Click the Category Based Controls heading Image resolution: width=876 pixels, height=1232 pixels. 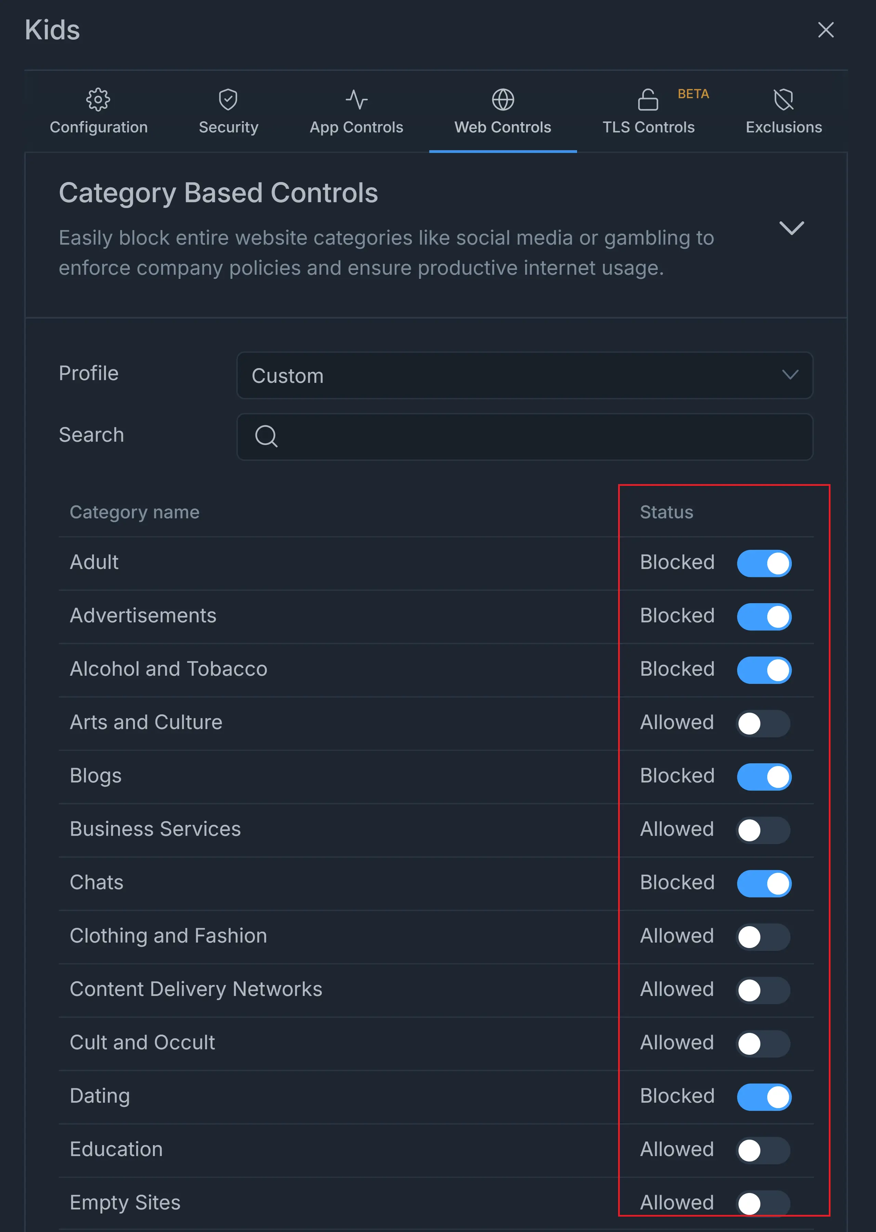pyautogui.click(x=219, y=193)
